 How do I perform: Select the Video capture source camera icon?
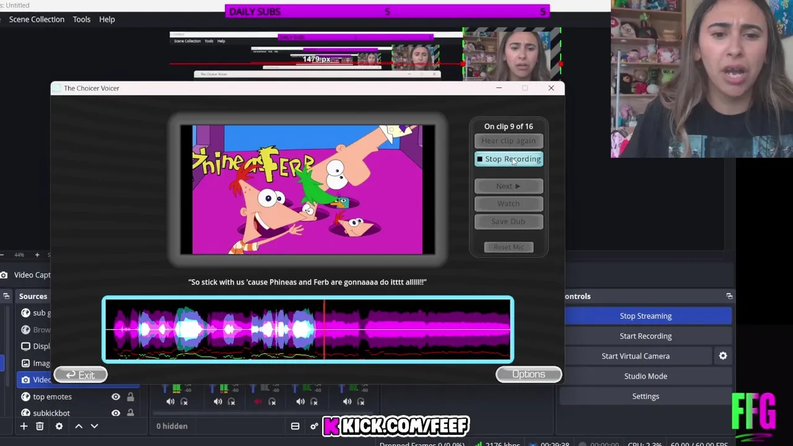25,380
